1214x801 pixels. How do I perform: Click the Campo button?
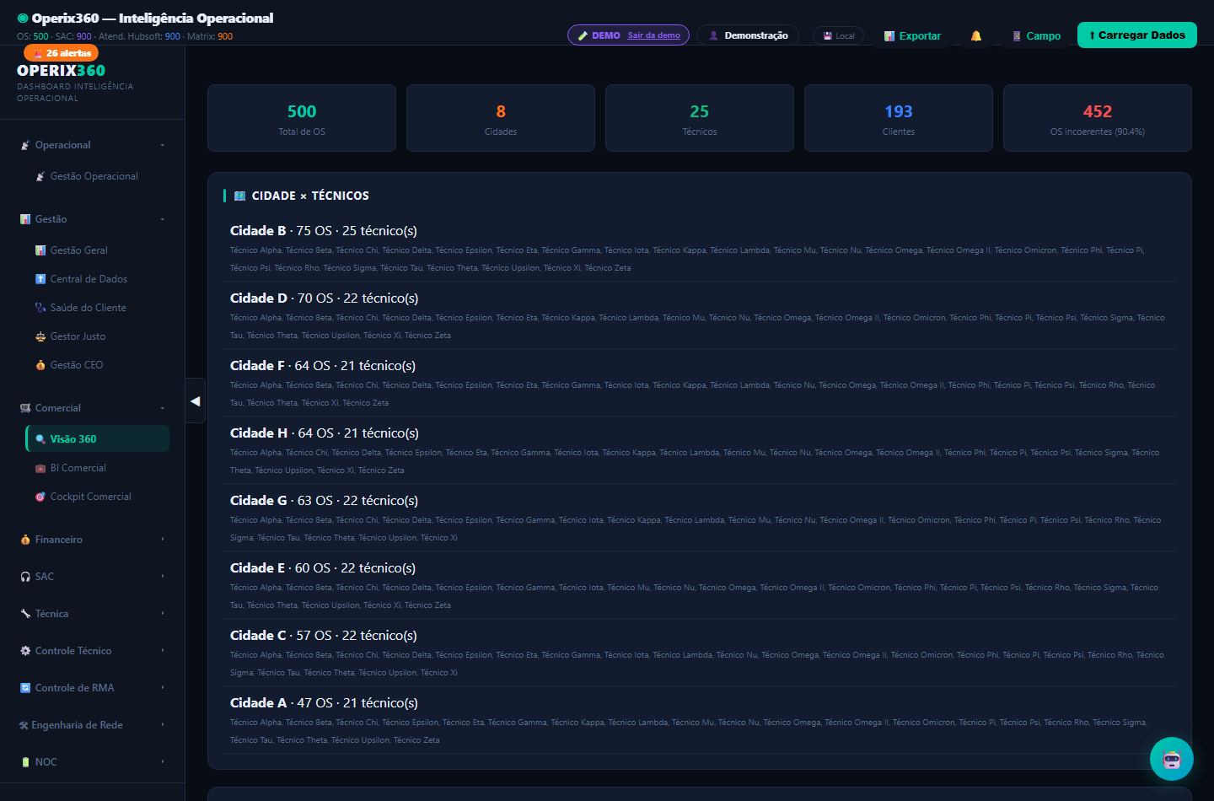[x=1036, y=36]
